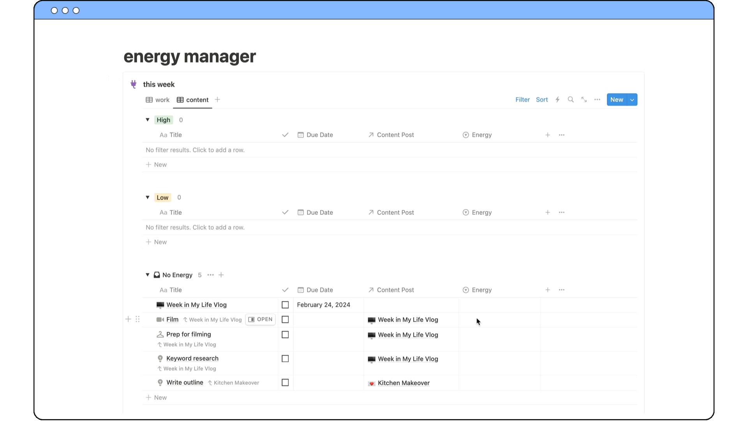Image resolution: width=748 pixels, height=421 pixels.
Task: Click the checkmark column header in the Low group
Action: (285, 212)
